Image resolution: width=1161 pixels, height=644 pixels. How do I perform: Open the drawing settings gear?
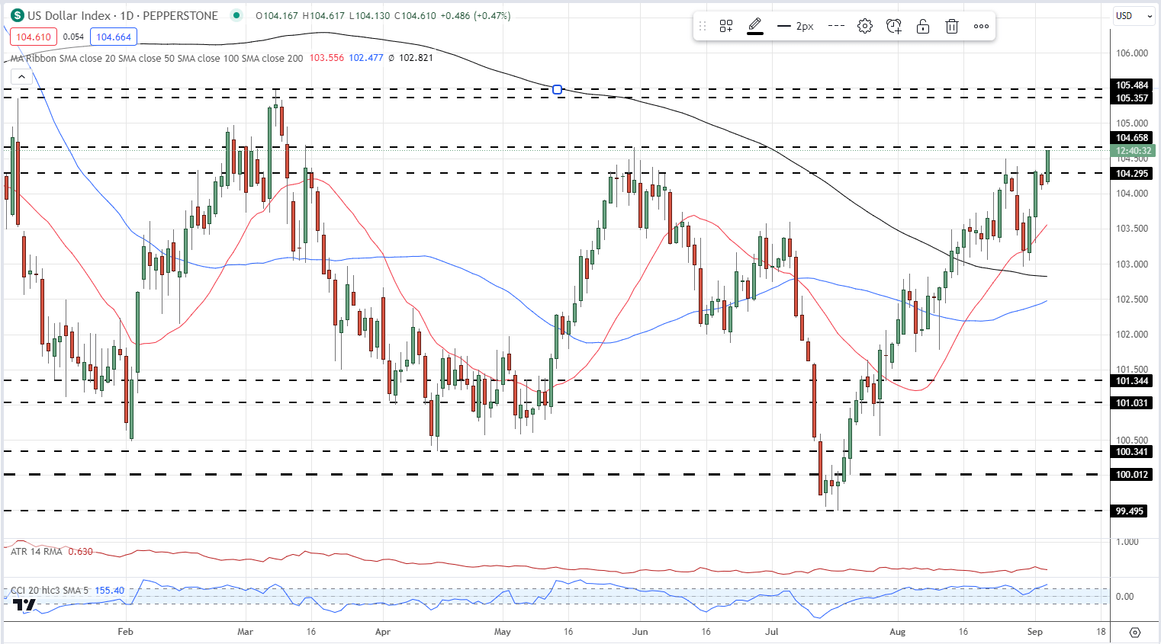pyautogui.click(x=864, y=26)
